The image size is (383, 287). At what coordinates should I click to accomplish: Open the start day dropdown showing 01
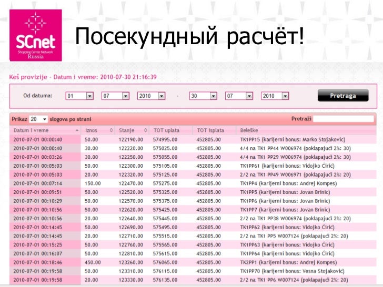pyautogui.click(x=79, y=96)
